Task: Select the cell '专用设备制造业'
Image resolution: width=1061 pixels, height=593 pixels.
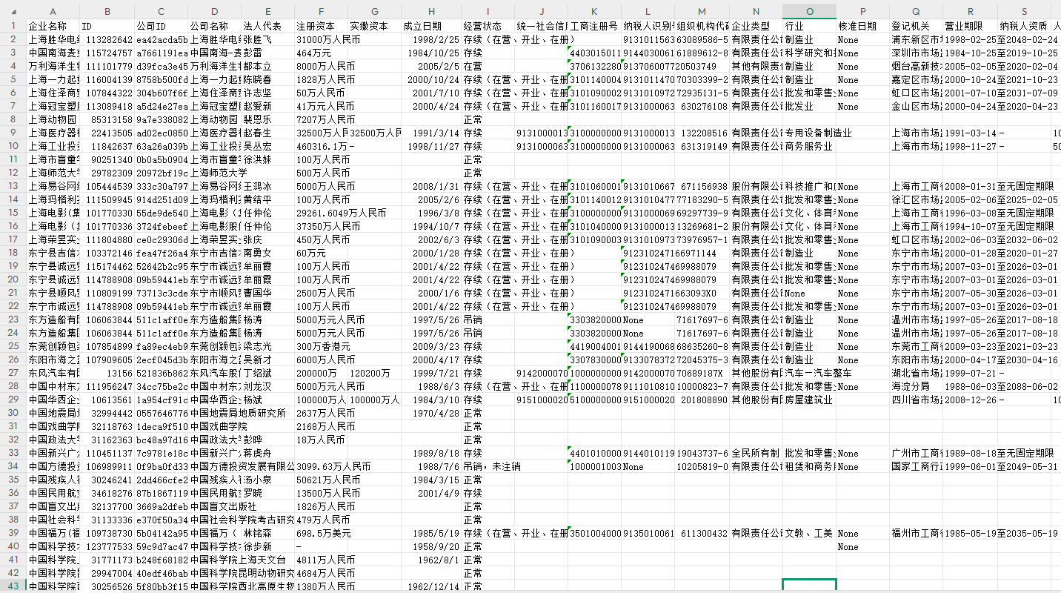Action: pyautogui.click(x=809, y=133)
